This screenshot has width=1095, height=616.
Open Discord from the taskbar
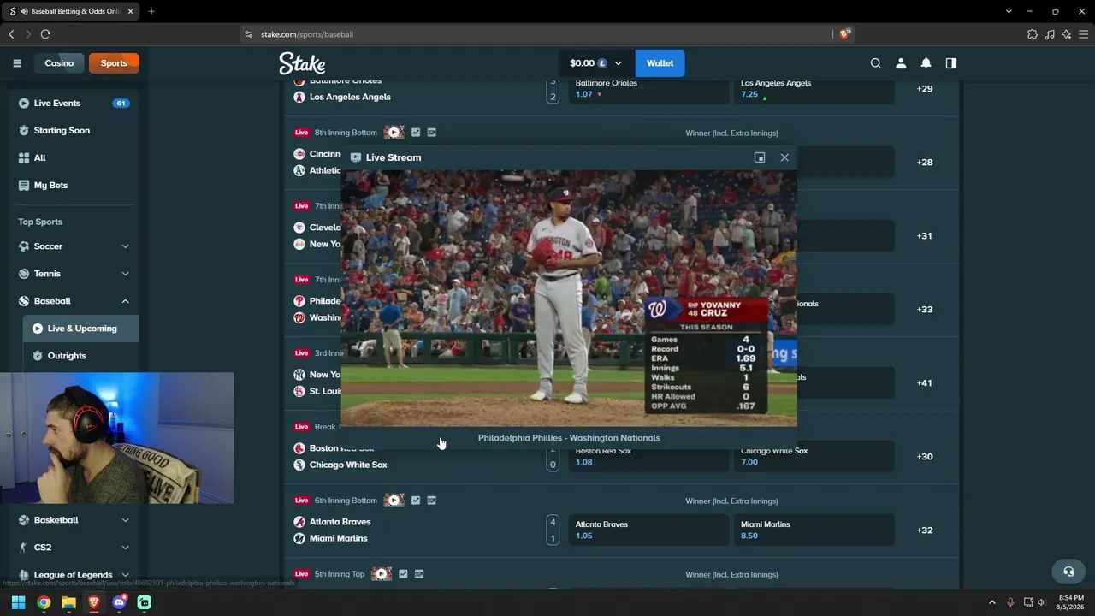coord(119,602)
